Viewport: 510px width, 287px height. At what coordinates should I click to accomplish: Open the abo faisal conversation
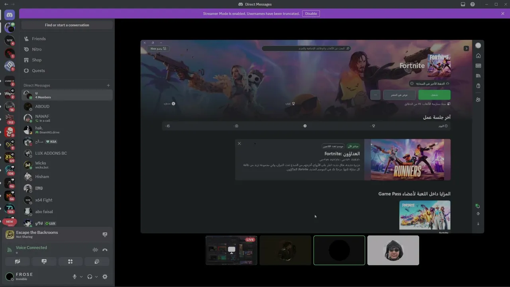click(x=67, y=212)
